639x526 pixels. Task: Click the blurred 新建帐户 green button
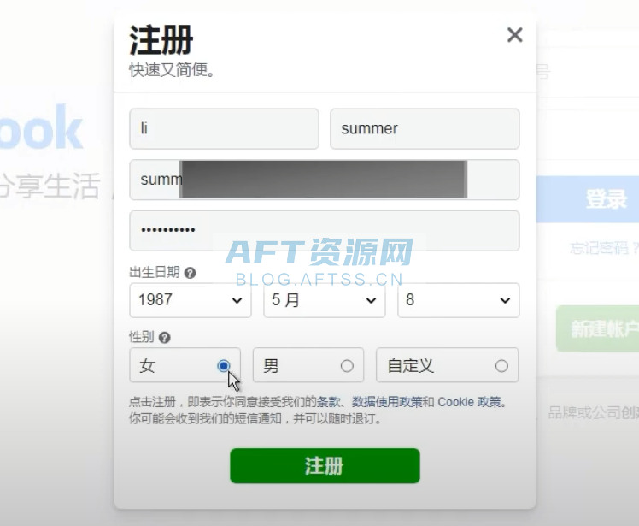pos(598,328)
